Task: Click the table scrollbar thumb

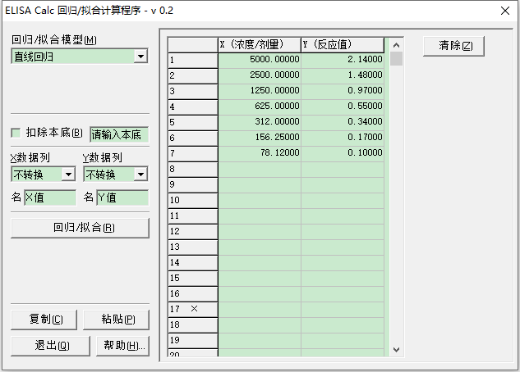Action: pyautogui.click(x=396, y=58)
